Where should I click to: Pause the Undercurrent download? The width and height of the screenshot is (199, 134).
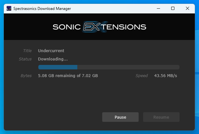click(120, 117)
